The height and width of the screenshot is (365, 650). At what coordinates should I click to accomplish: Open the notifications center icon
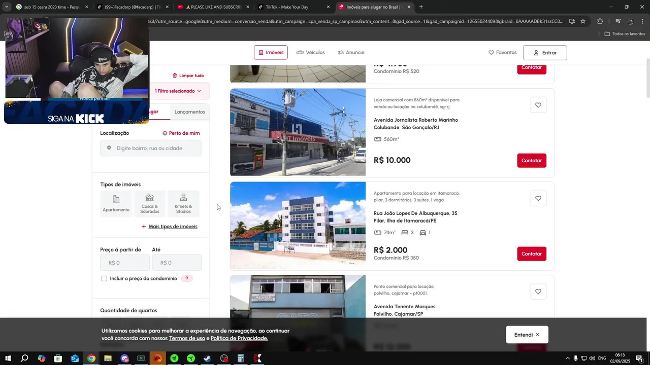tap(639, 358)
